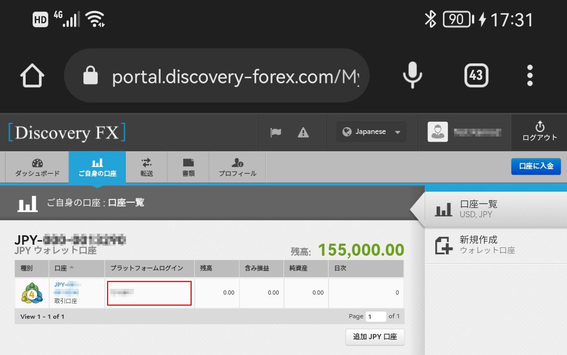Tap the battery 90 status icon
Viewport: 567px width, 355px height.
coord(458,19)
